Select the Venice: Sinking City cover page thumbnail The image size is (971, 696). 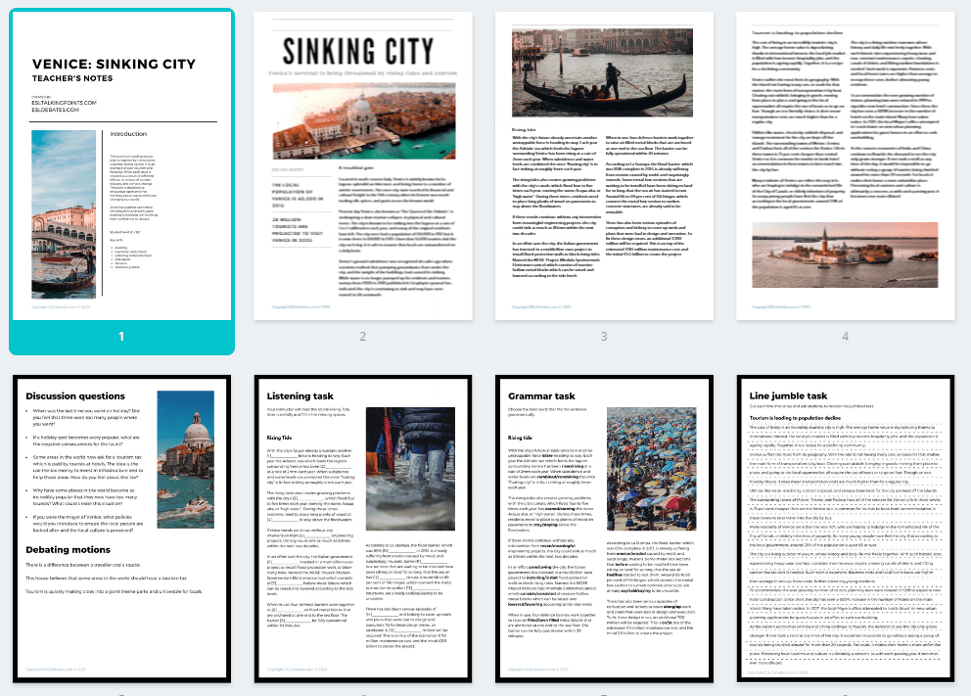pyautogui.click(x=122, y=166)
